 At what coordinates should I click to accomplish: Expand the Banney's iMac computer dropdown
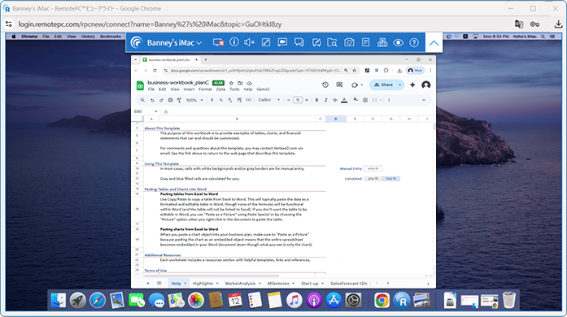[198, 43]
